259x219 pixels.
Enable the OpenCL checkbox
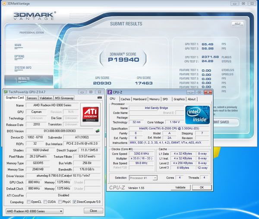coord(28,202)
